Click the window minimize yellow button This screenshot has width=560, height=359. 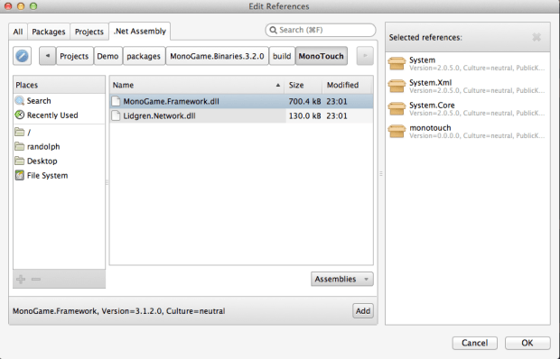(x=21, y=6)
